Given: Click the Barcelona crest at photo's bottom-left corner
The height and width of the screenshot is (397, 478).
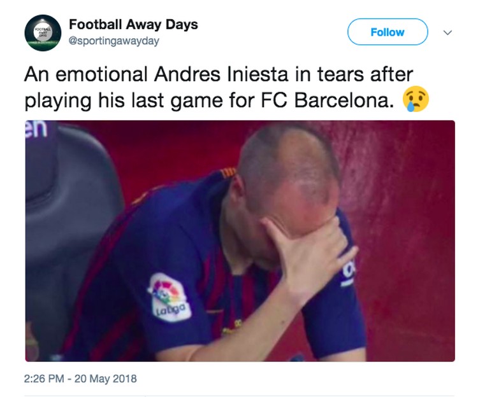Looking at the screenshot, I should click(32, 342).
